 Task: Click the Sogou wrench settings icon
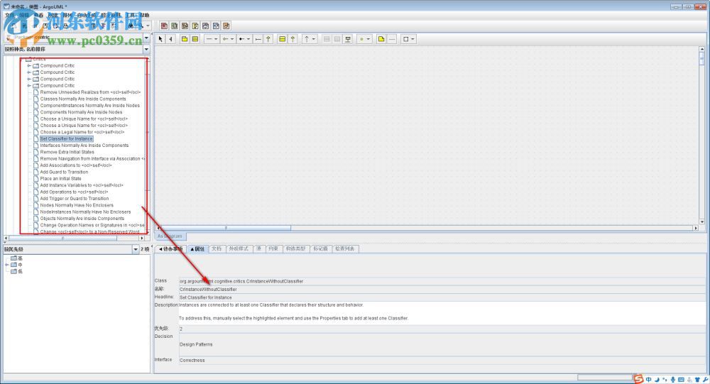pyautogui.click(x=704, y=379)
